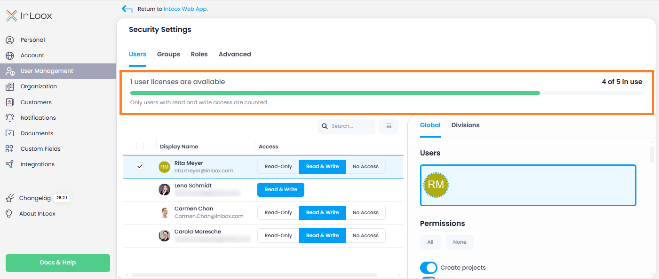Switch to the Advanced tab
This screenshot has height=279, width=659.
coord(235,54)
